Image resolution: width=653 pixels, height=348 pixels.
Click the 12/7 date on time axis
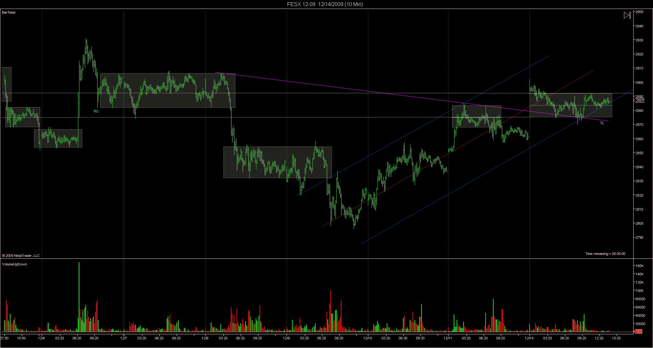(124, 338)
